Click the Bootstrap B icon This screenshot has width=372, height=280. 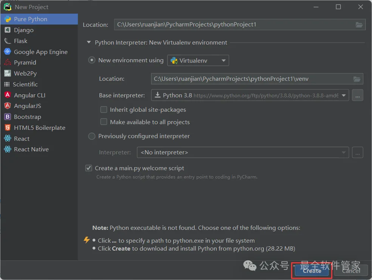[8, 117]
